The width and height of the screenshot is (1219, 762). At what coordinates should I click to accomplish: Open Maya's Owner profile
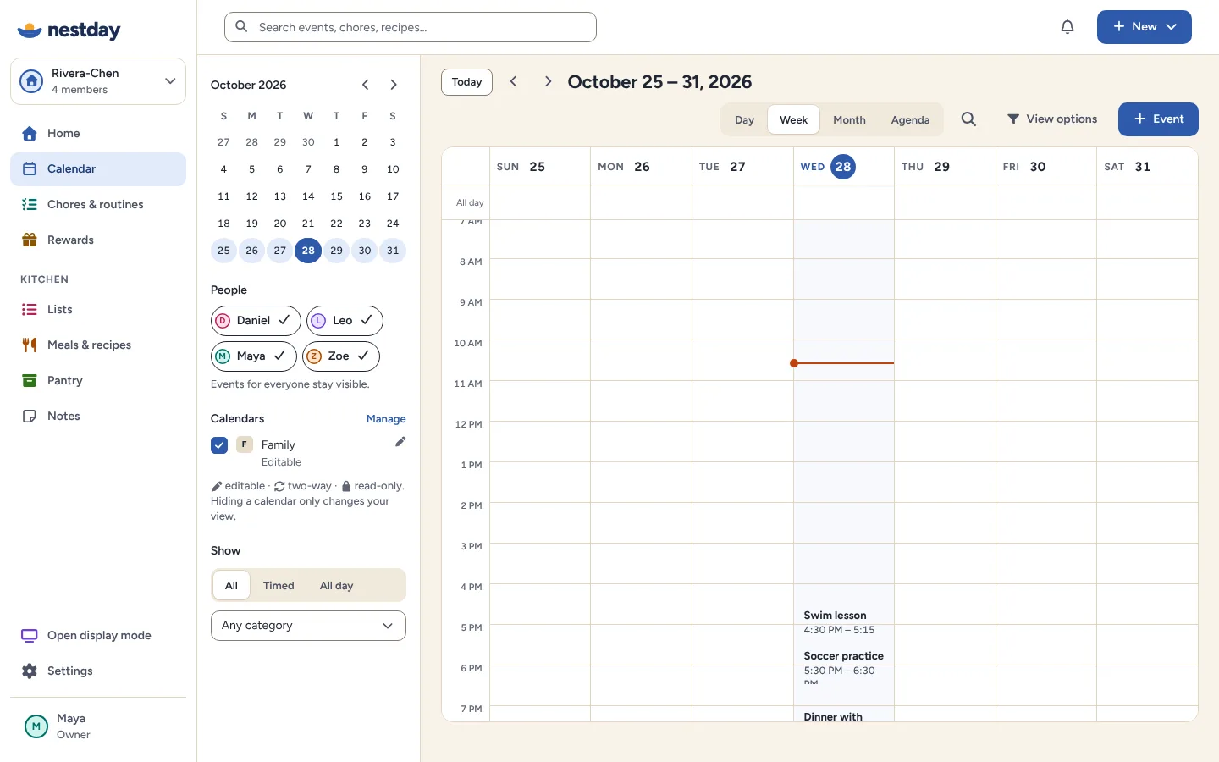click(98, 726)
